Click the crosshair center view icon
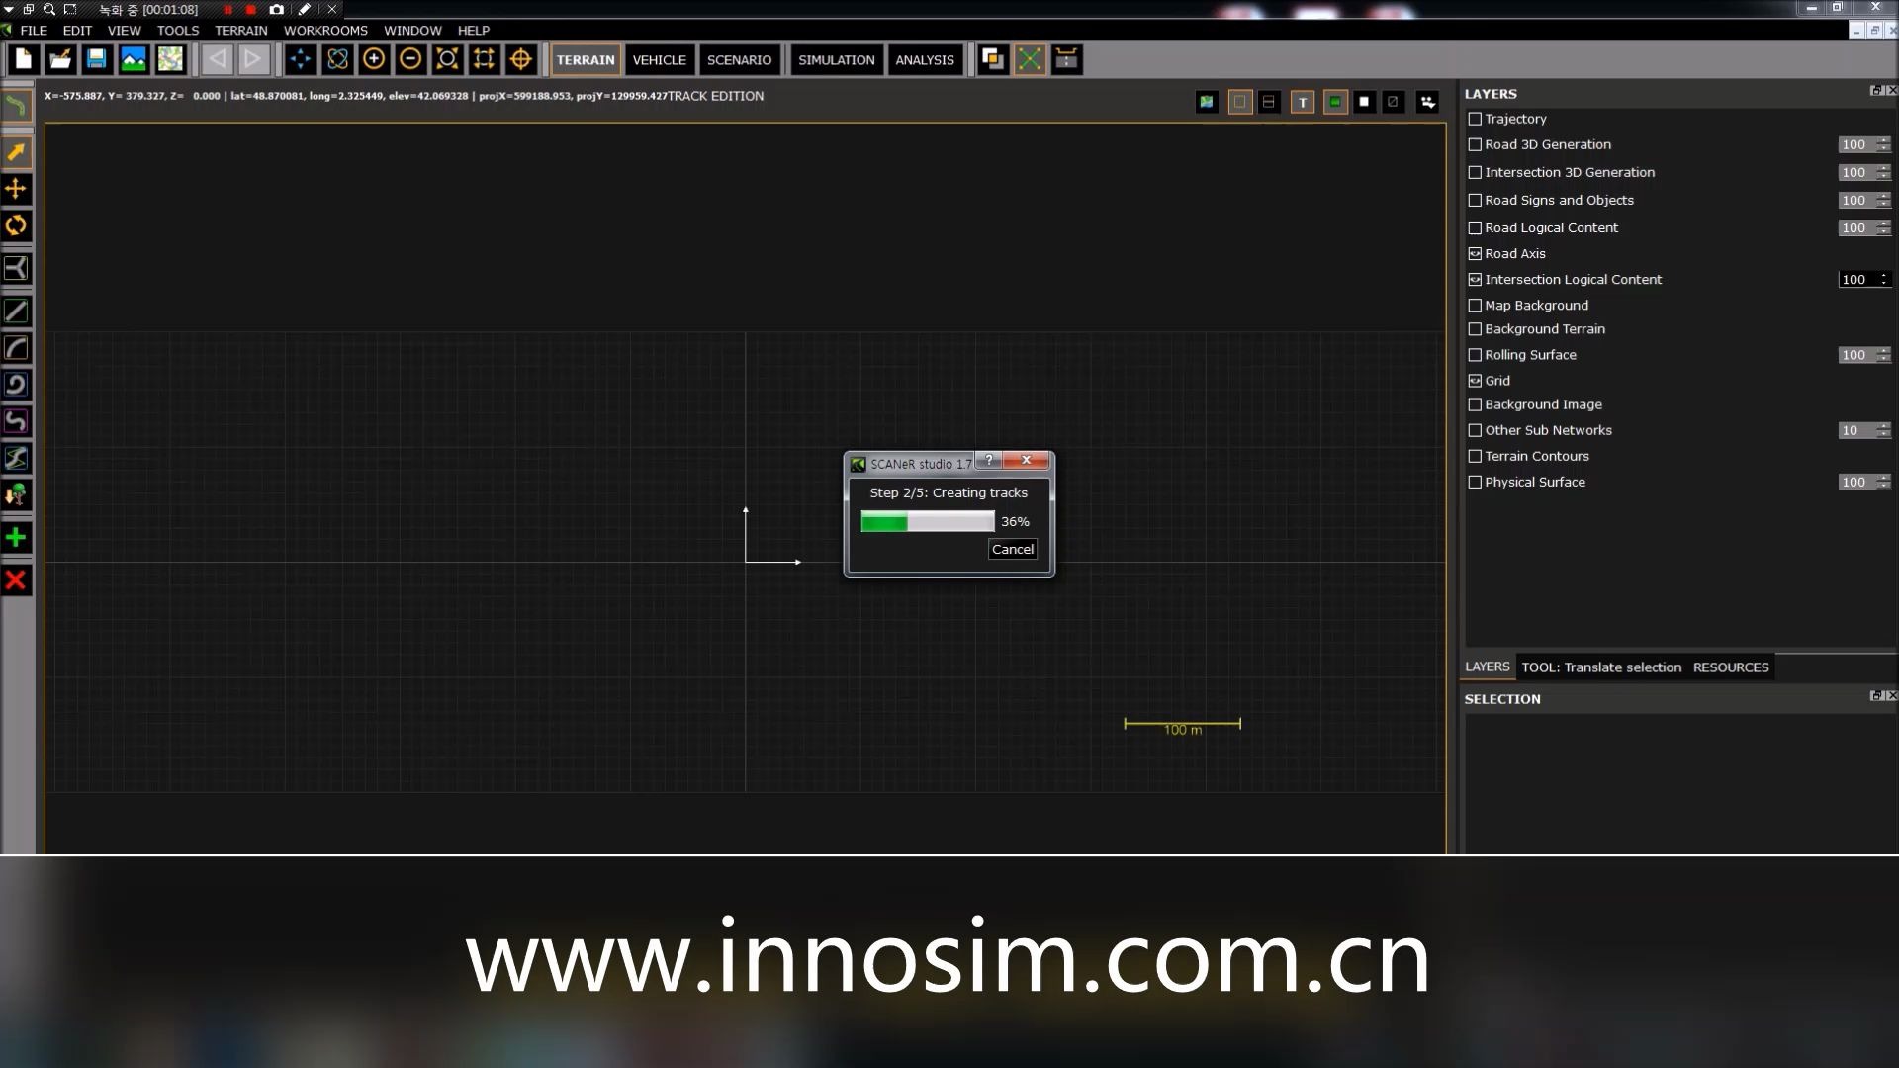Viewport: 1899px width, 1068px height. pos(520,59)
